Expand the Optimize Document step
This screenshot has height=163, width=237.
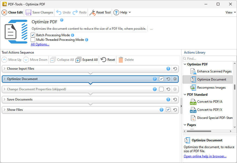point(5,79)
